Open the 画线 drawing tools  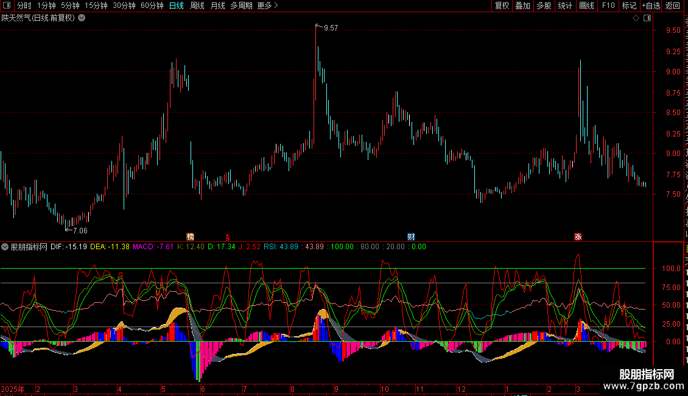pos(586,5)
